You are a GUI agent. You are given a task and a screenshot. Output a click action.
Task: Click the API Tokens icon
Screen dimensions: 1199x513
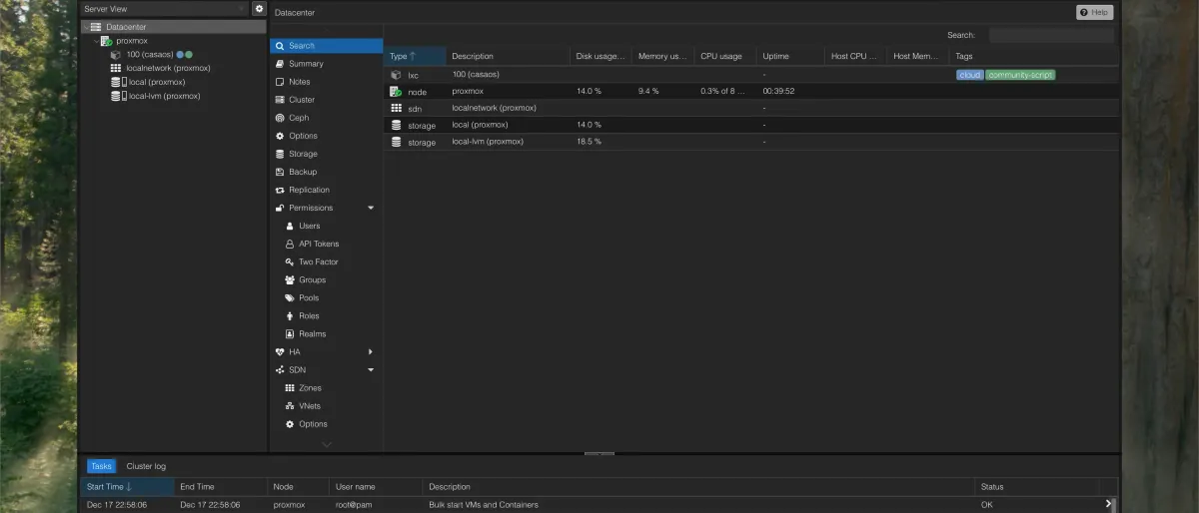tap(290, 244)
